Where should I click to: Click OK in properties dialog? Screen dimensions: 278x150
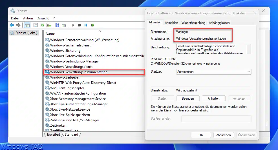201,135
